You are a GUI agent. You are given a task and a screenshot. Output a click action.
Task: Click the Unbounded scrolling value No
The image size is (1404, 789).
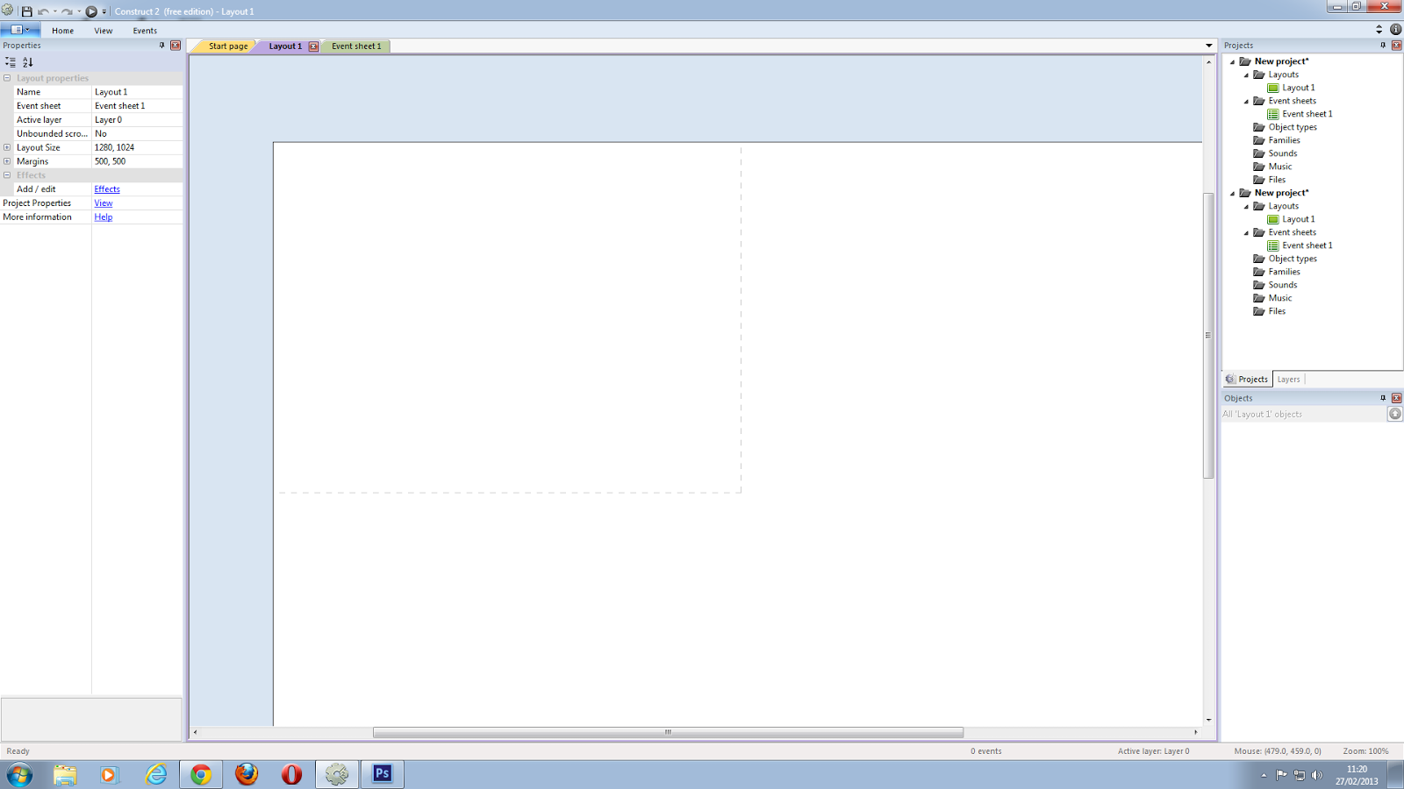tap(137, 134)
